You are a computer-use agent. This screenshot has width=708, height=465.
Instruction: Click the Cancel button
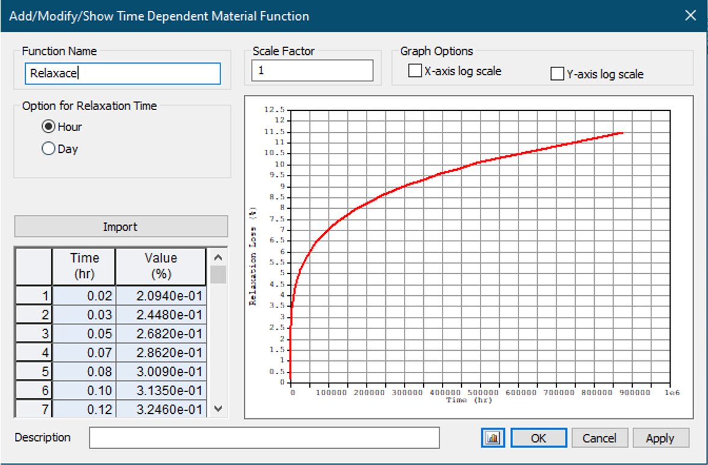click(599, 438)
